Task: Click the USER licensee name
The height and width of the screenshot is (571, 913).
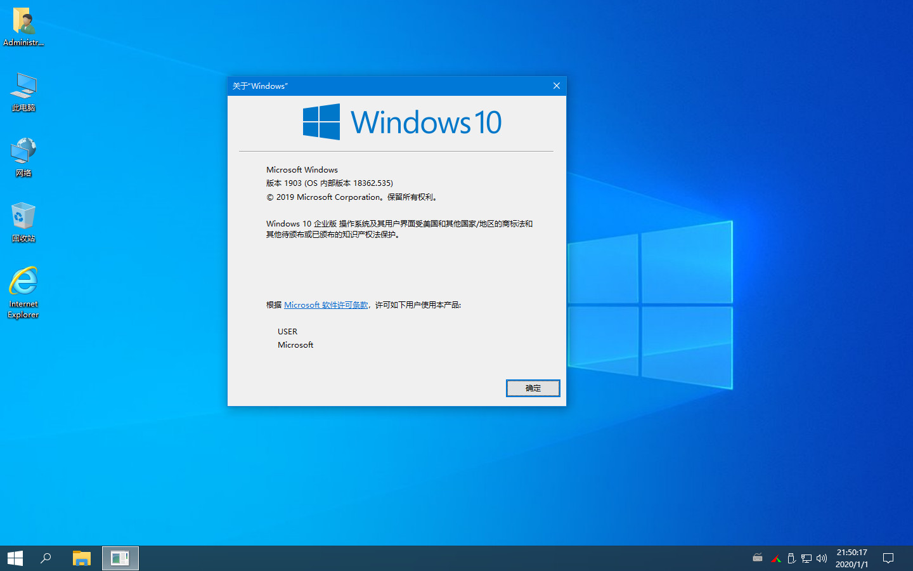Action: coord(287,332)
